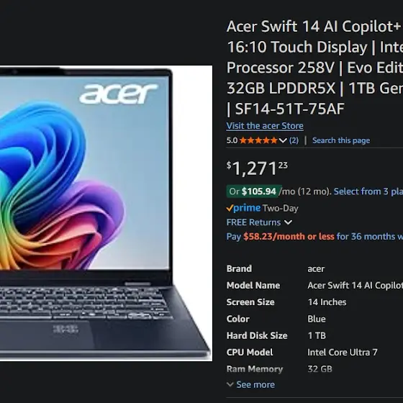Open the (2) reviews count link
403x403 pixels.
pos(294,140)
